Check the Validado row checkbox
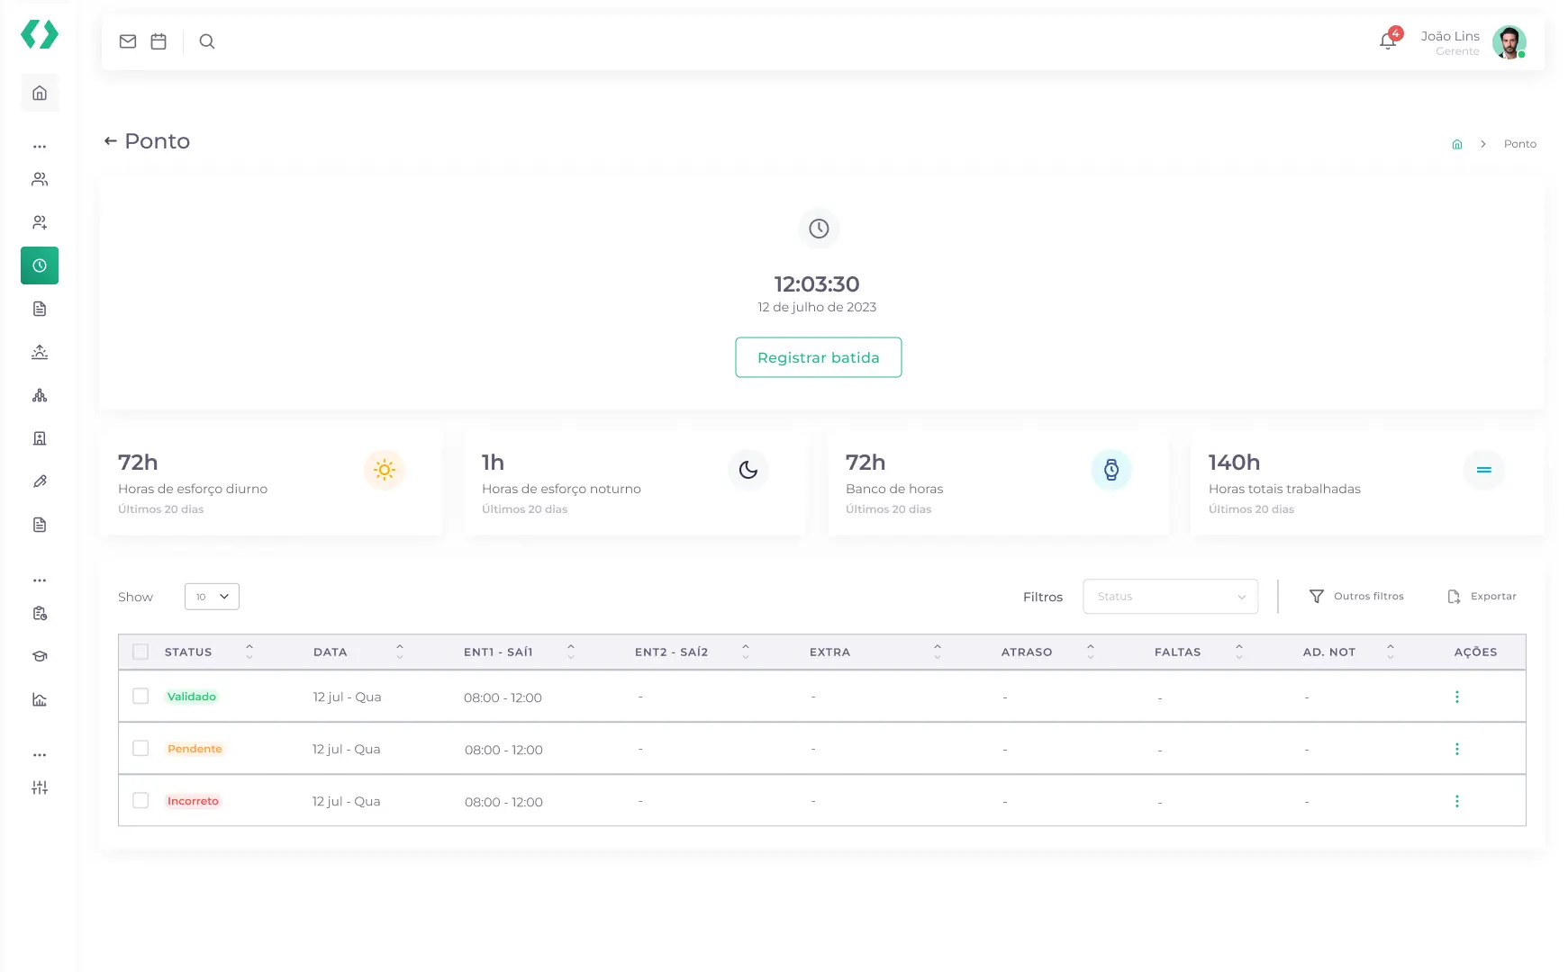1568x972 pixels. click(x=140, y=696)
